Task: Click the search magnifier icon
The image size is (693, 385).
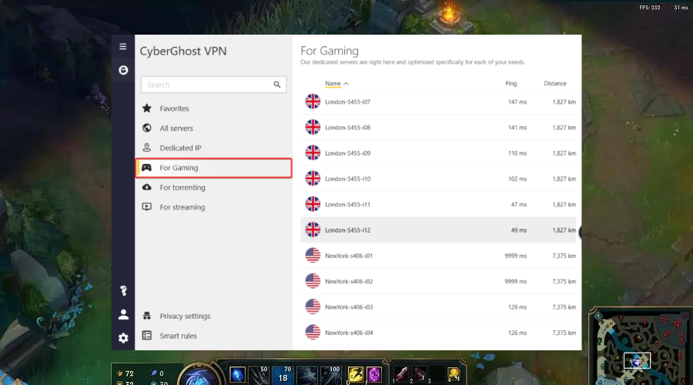Action: click(277, 85)
